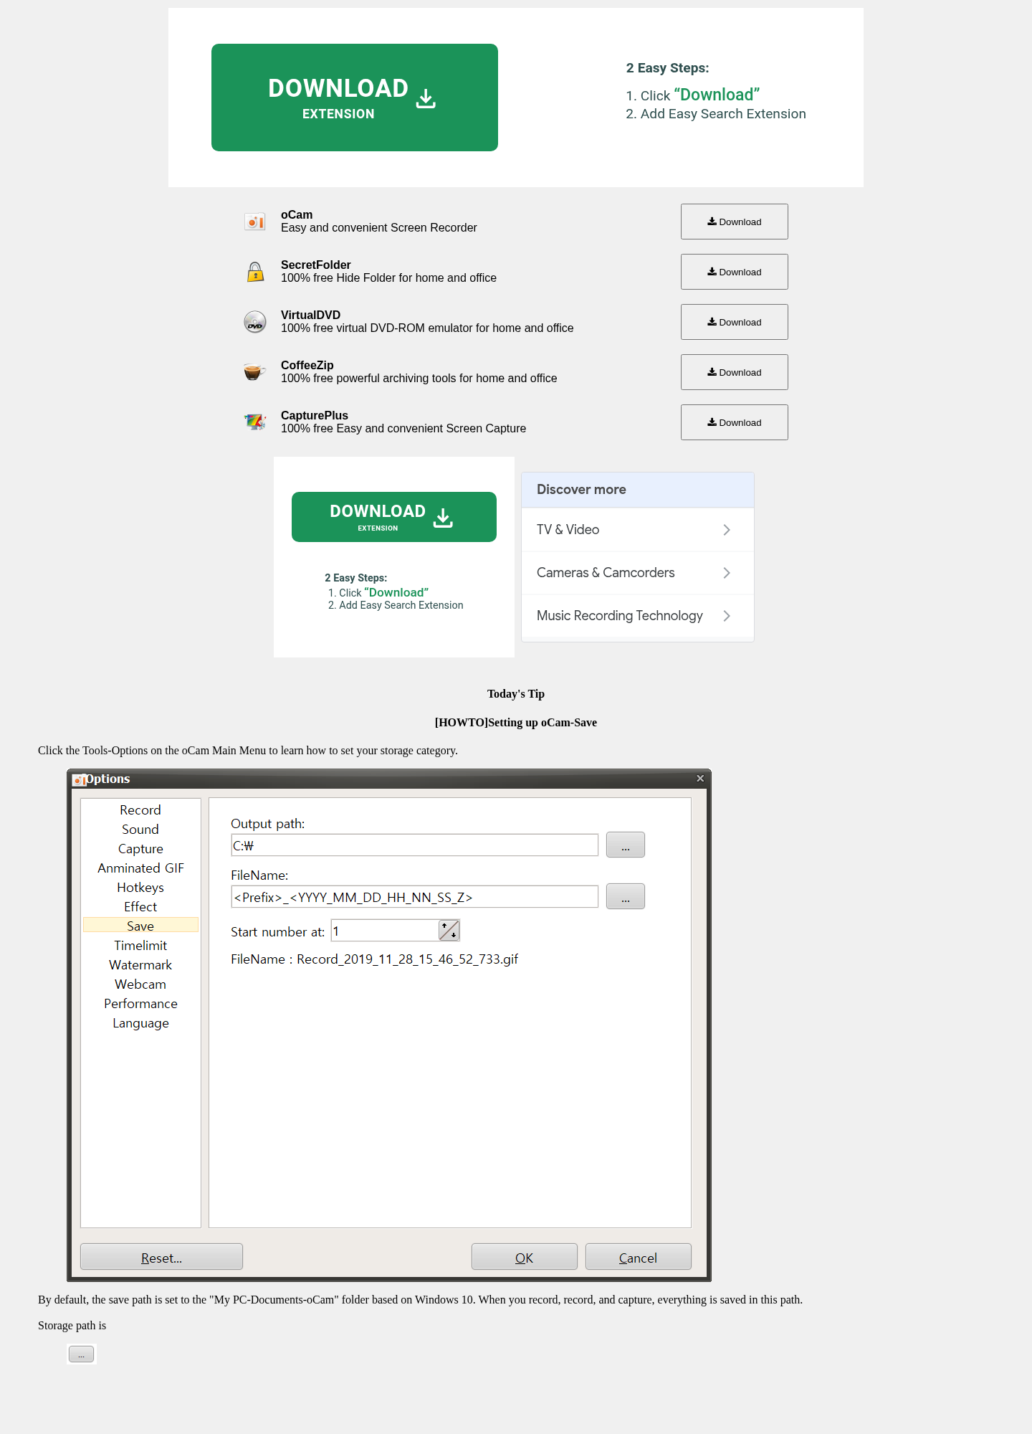The height and width of the screenshot is (1434, 1032).
Task: Open the Watermark options section
Action: 140,965
